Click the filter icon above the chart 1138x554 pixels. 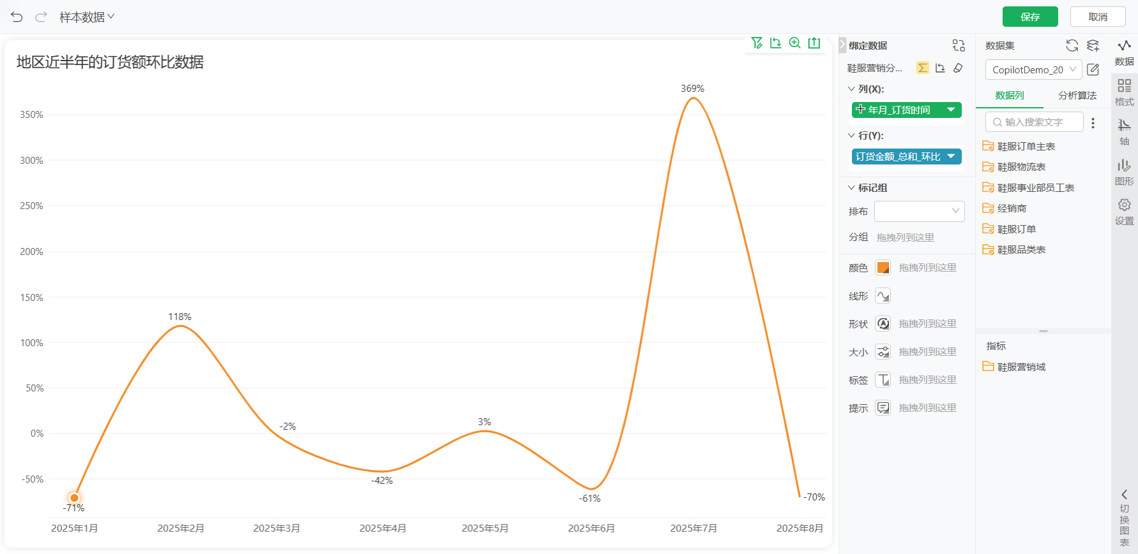pos(757,43)
